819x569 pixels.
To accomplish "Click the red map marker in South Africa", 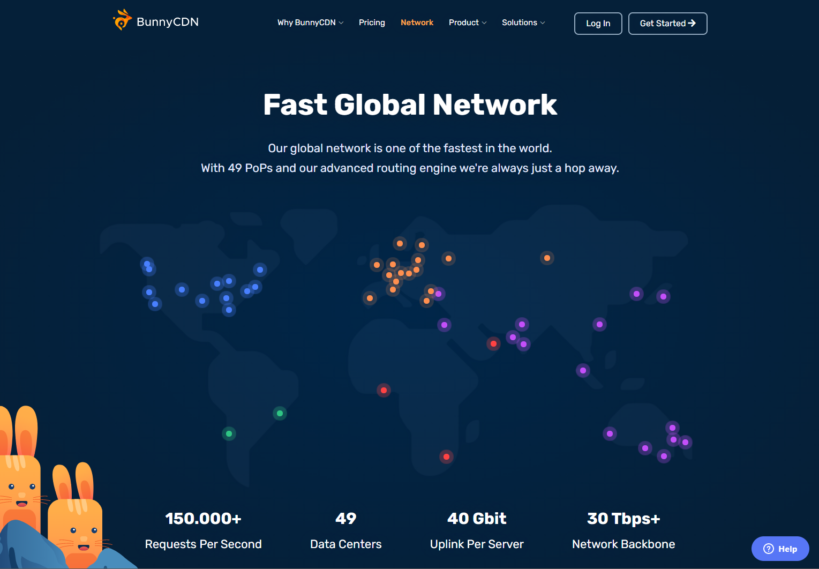I will pyautogui.click(x=446, y=456).
